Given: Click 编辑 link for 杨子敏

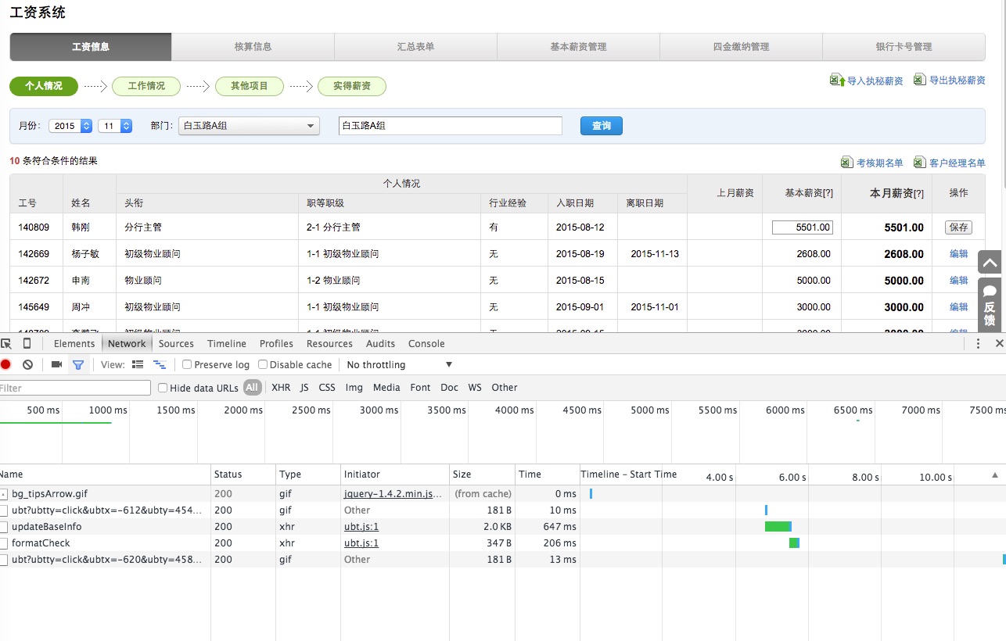Looking at the screenshot, I should click(x=958, y=254).
